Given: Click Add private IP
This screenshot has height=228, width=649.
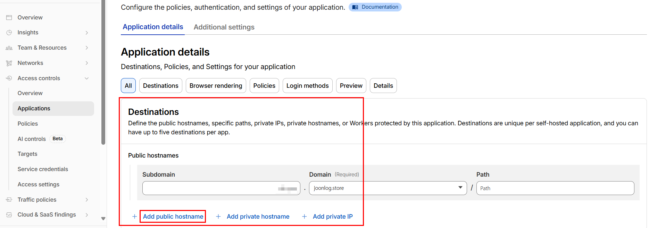Looking at the screenshot, I should [333, 217].
